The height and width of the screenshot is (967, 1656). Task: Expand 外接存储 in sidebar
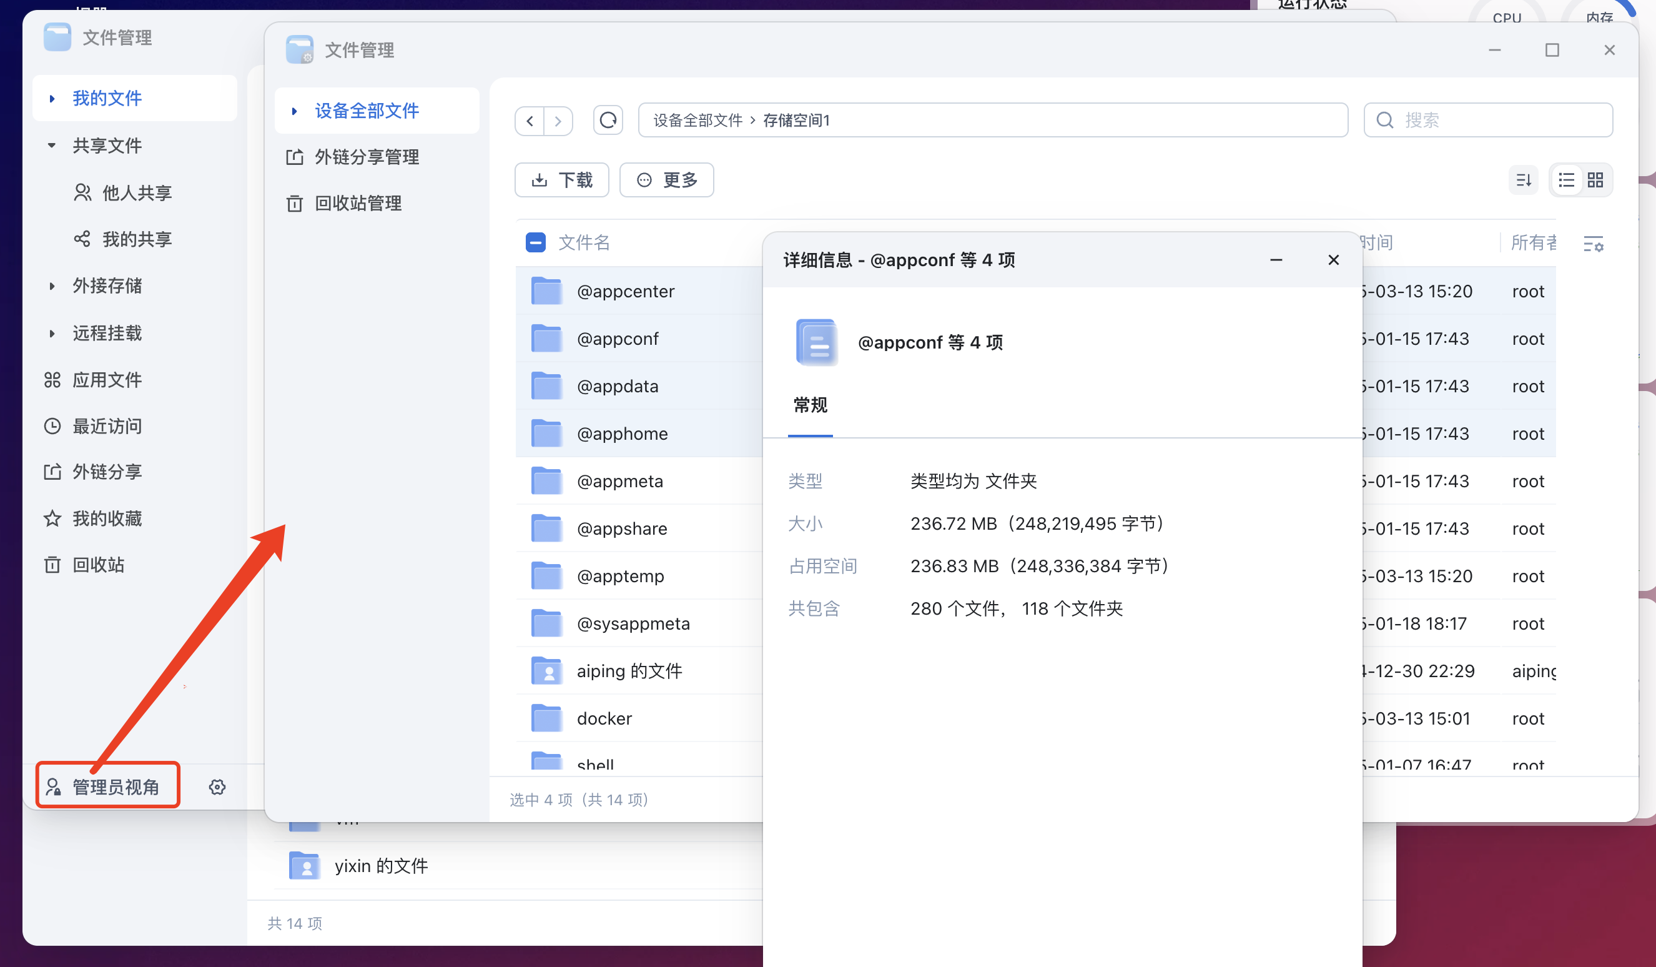52,286
